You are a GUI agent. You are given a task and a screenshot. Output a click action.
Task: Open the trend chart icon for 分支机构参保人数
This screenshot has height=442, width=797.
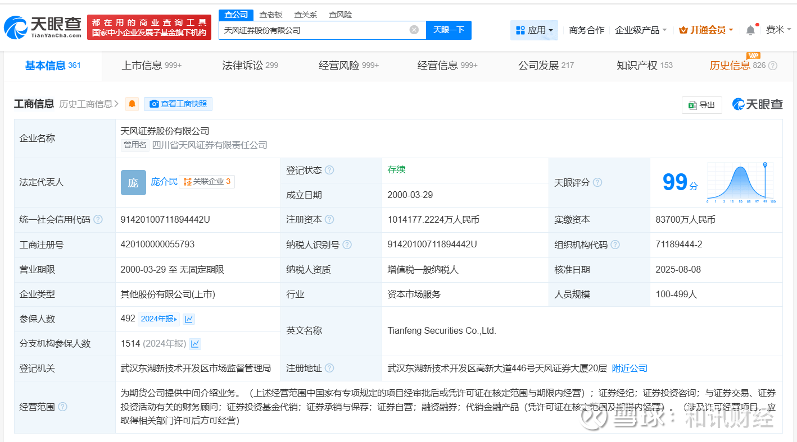point(195,344)
